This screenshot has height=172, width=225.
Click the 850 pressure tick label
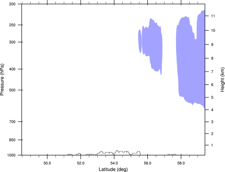click(12, 140)
